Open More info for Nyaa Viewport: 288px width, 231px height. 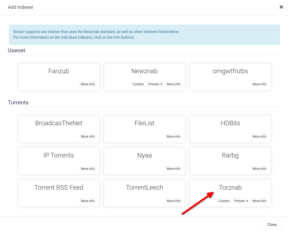coord(173,168)
